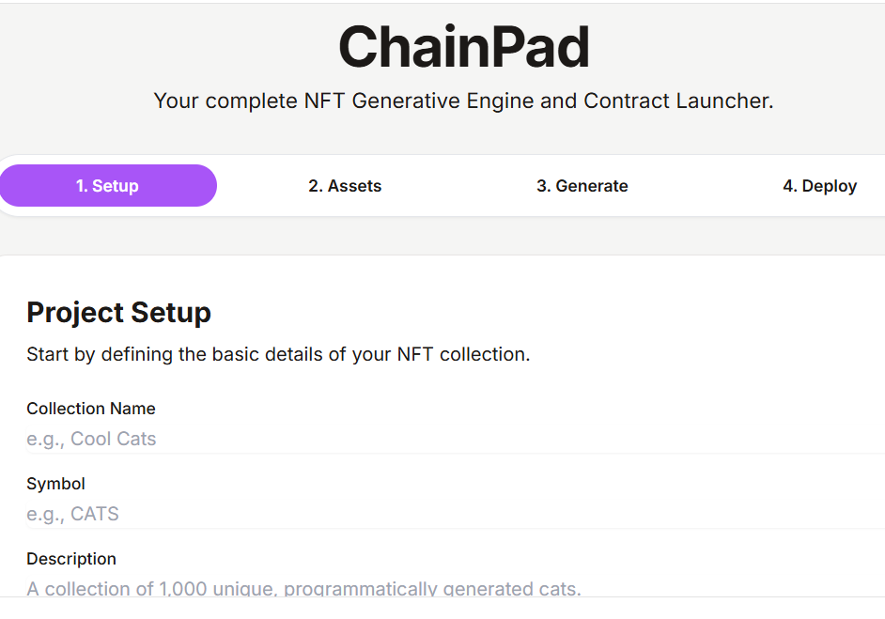885x619 pixels.
Task: Click the ChainPad title heading
Action: click(x=463, y=47)
